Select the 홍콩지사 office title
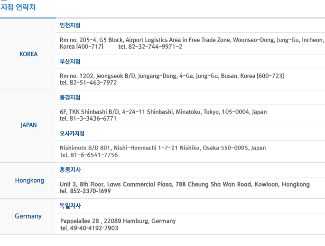This screenshot has height=246, width=325. [70, 170]
